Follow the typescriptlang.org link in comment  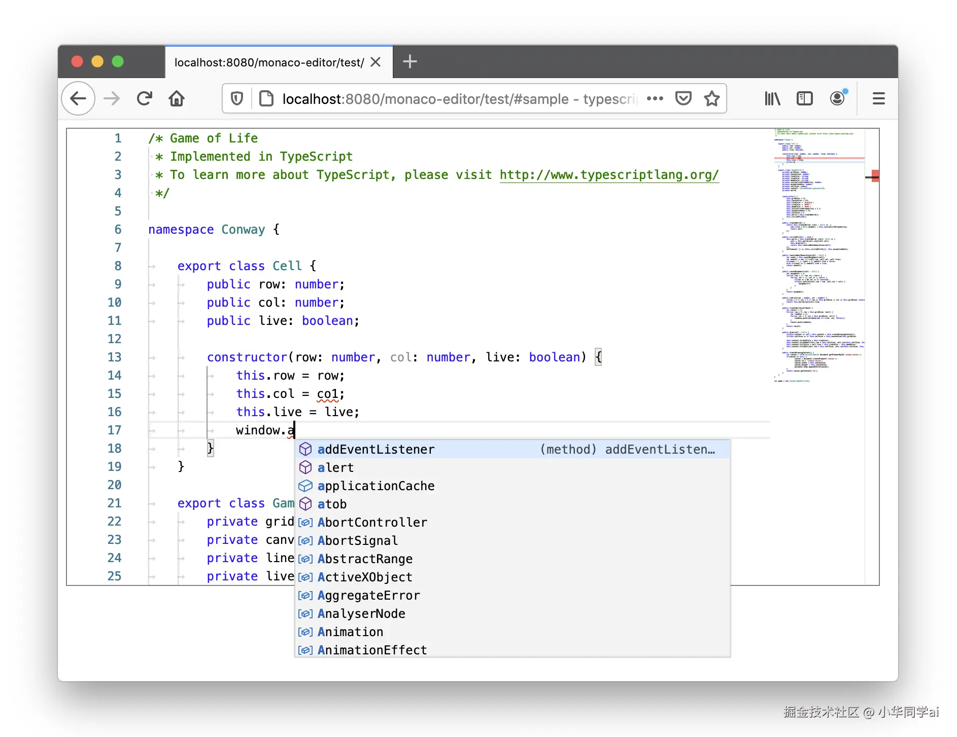pos(609,175)
